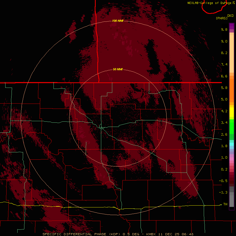Image resolution: width=236 pixels, height=236 pixels.
Task: Click the -1.3 scale value
Action: coord(223,192)
